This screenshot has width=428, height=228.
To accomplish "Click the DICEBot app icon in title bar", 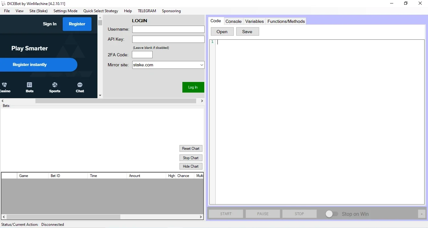I will click(3, 3).
